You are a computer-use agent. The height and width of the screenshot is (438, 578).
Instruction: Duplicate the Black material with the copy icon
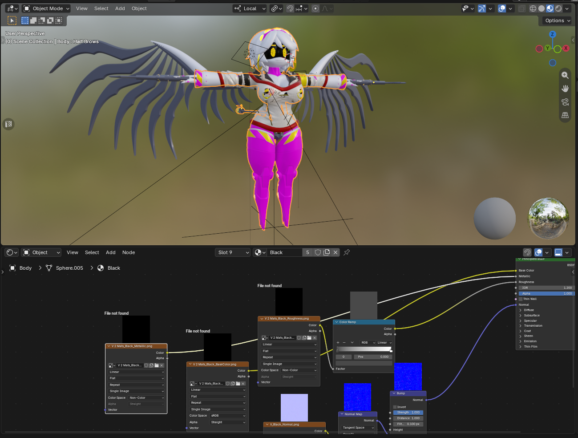coord(327,252)
